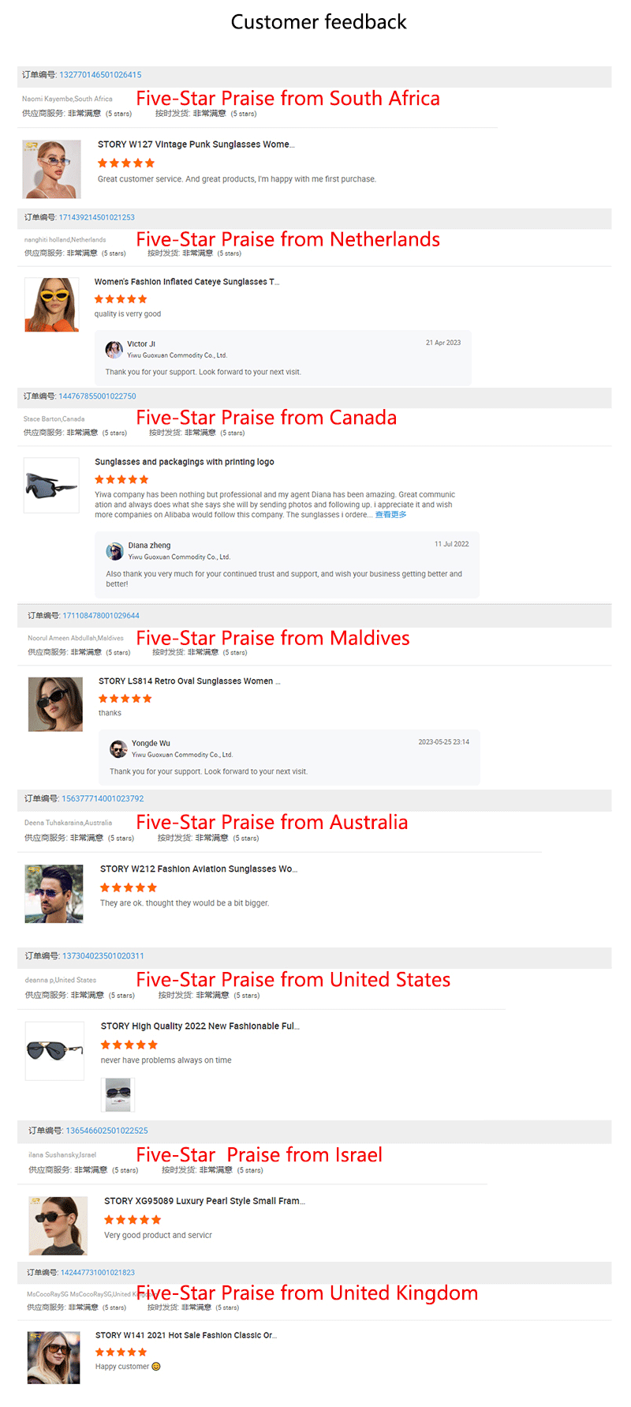Open order number 156377714001023792
631x1407 pixels.
[x=103, y=799]
